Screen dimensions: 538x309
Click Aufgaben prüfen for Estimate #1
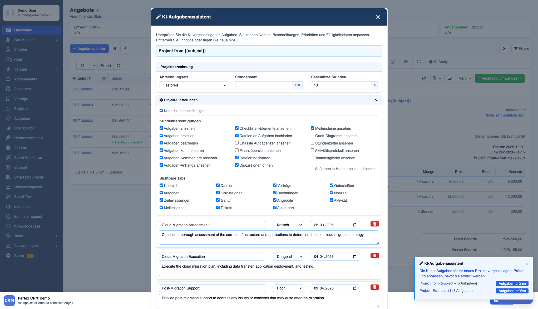coord(512,291)
